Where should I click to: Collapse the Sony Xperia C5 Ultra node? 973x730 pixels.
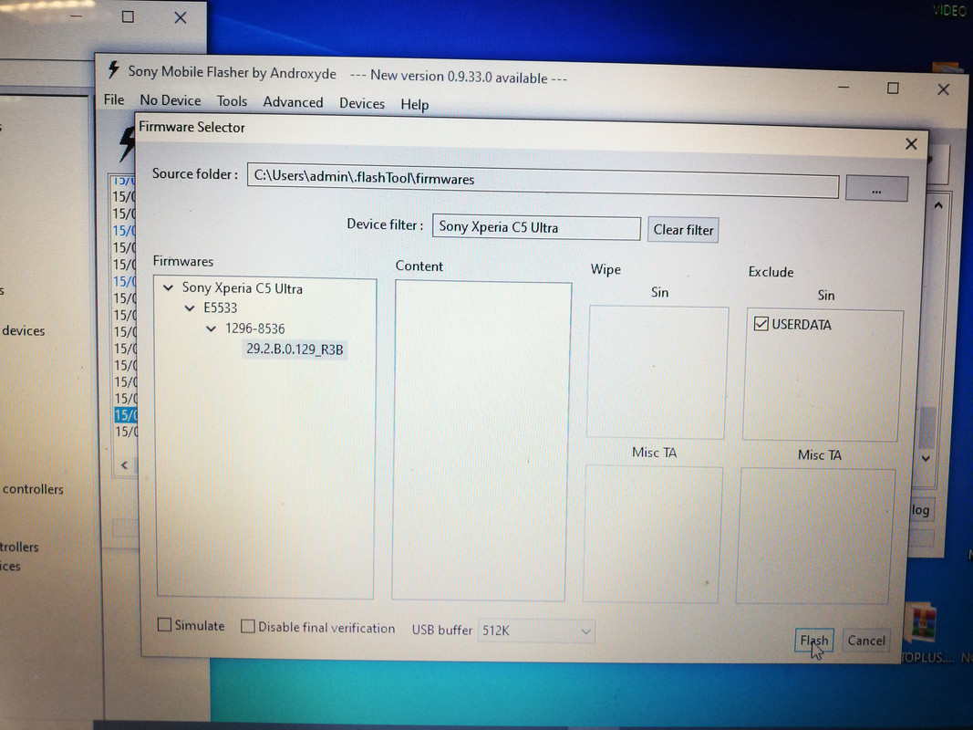coord(168,288)
